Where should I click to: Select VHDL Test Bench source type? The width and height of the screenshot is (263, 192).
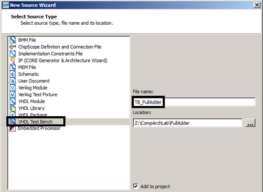35,122
